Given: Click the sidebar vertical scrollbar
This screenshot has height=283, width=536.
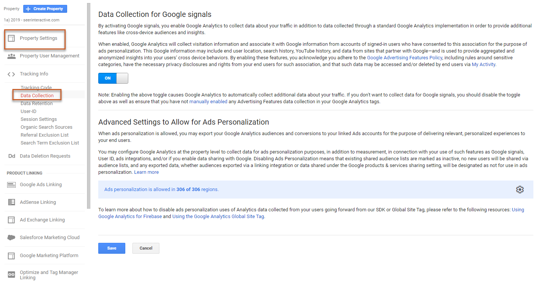Looking at the screenshot, I should tap(89, 105).
